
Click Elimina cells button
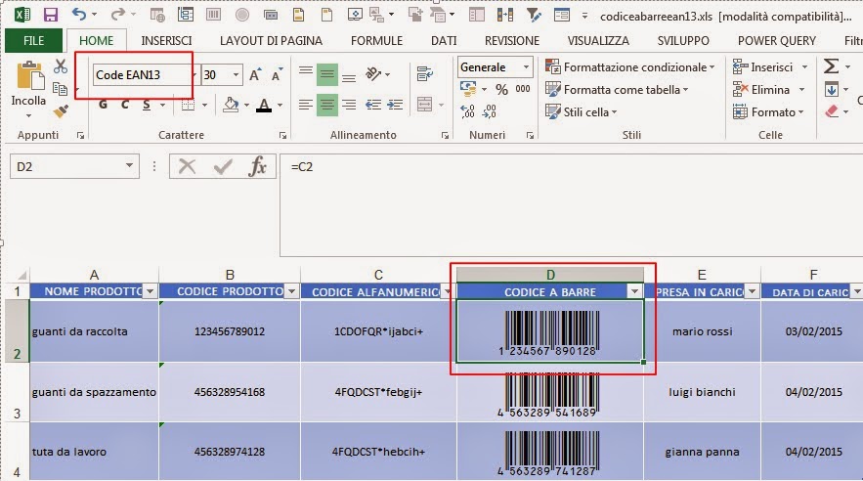tap(761, 89)
